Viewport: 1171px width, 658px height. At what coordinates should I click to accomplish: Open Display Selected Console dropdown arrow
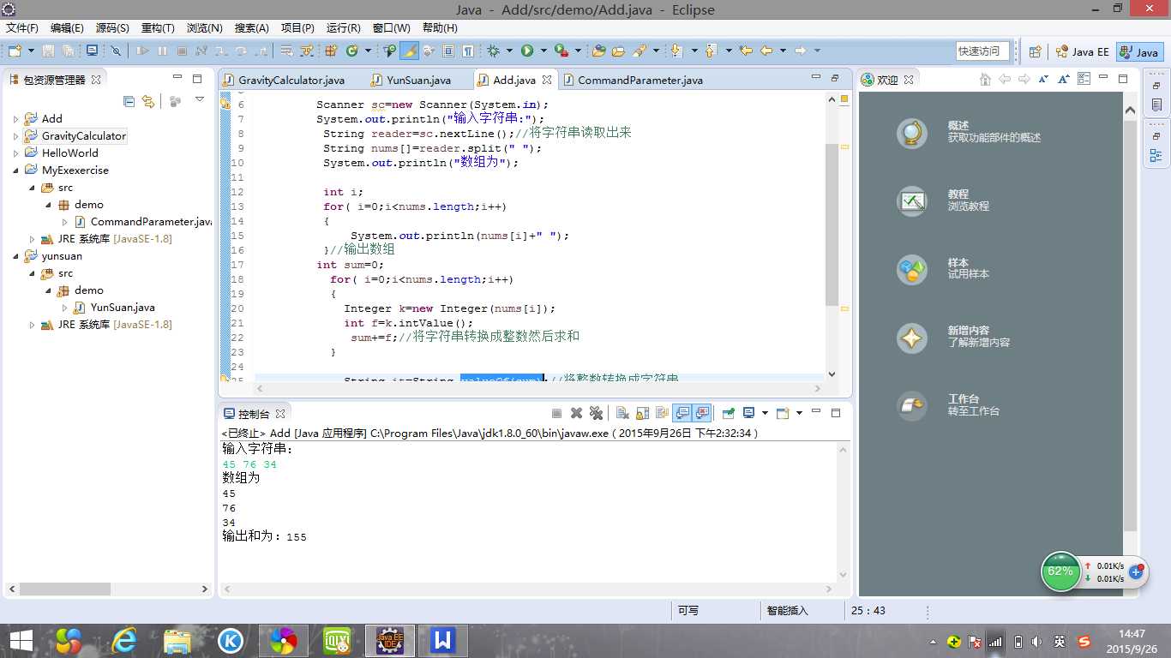coord(765,413)
